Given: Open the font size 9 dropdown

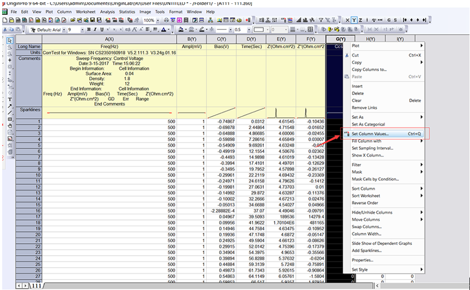Looking at the screenshot, I should tap(82, 30).
